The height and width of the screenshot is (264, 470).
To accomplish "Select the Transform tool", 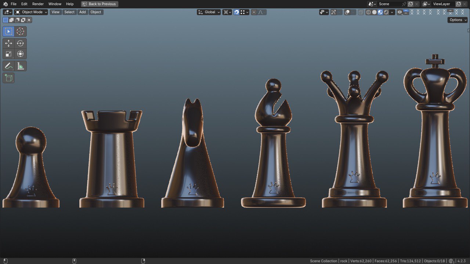I will coord(20,54).
